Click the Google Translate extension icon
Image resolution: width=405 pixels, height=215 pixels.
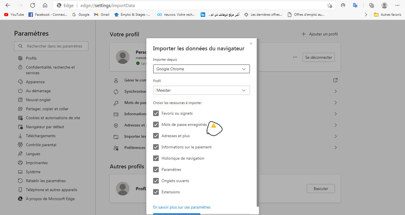[x=355, y=5]
